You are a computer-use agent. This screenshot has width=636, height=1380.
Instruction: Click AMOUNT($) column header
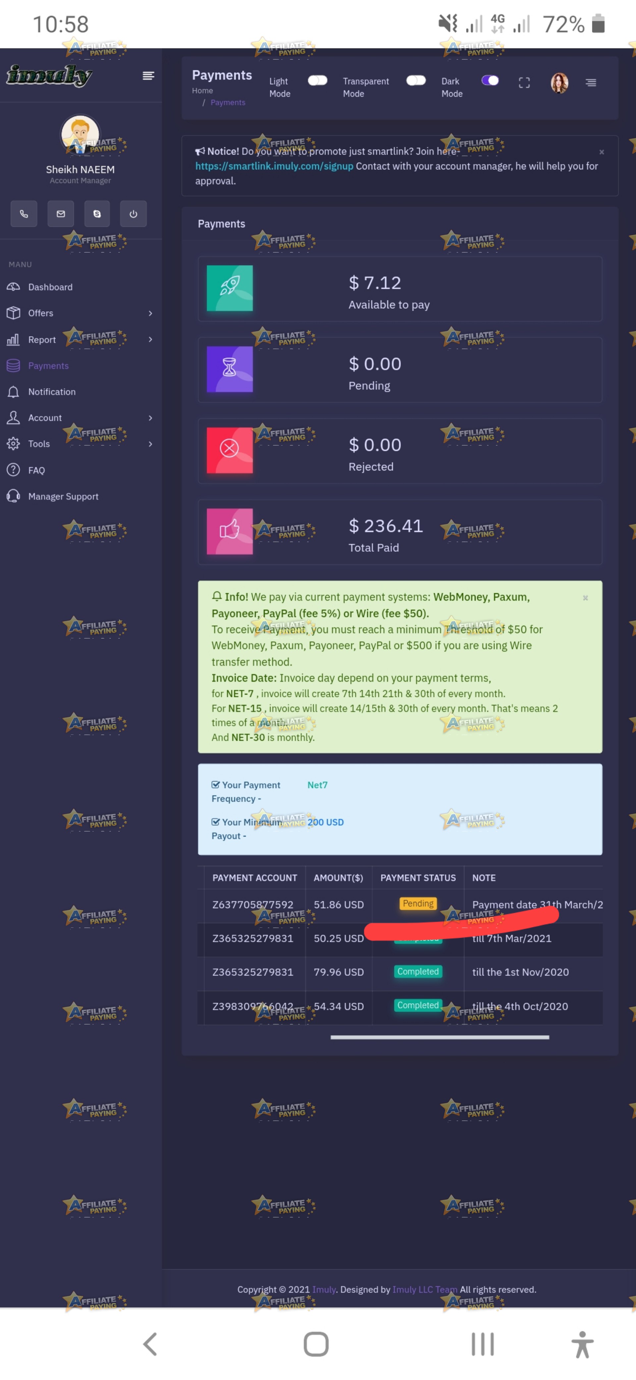pos(338,878)
